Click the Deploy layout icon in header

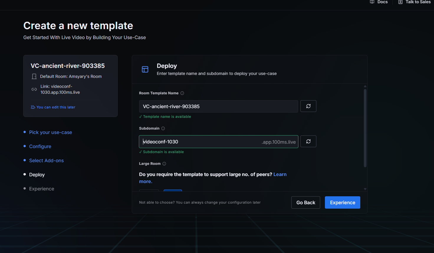(145, 69)
